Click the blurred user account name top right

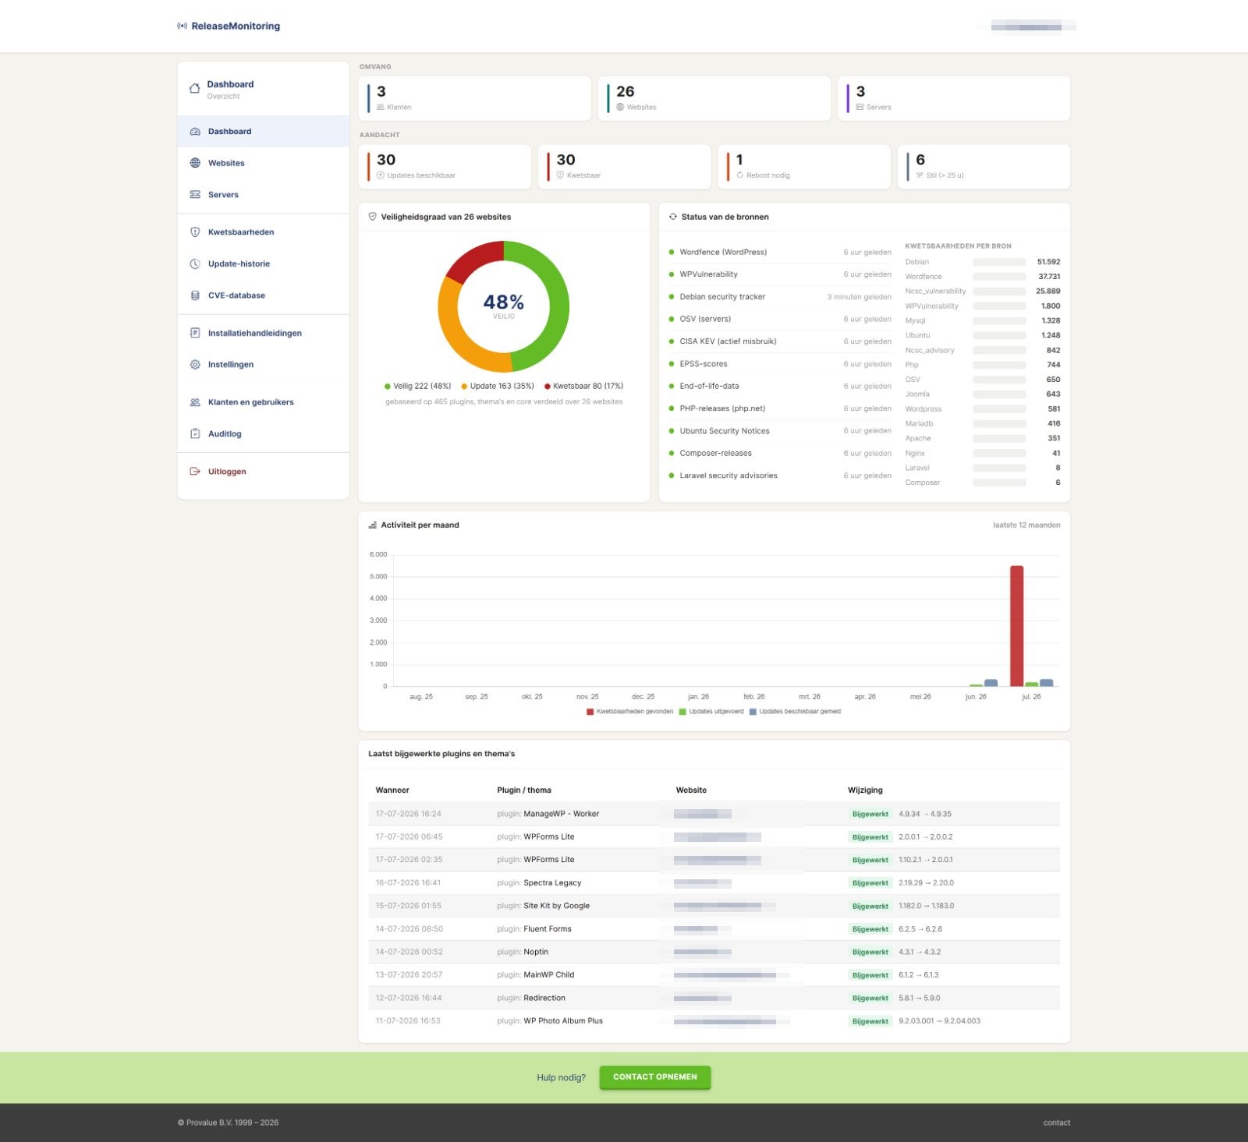(1026, 27)
